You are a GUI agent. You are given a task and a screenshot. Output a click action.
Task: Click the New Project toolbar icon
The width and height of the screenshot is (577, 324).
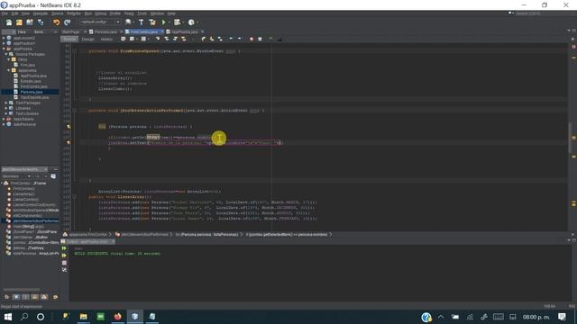[19, 22]
